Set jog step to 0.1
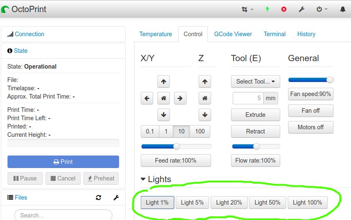 pos(150,131)
